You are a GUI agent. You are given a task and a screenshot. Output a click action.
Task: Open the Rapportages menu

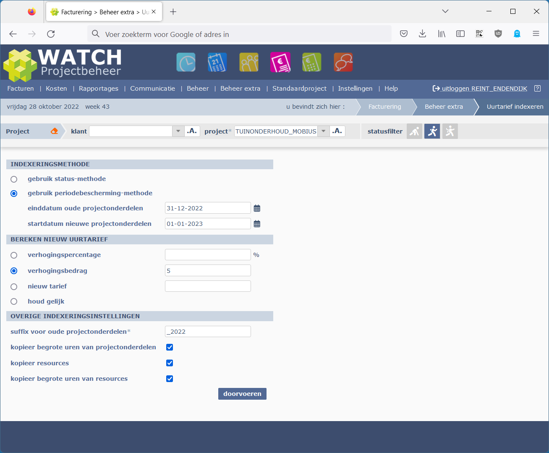(x=99, y=89)
